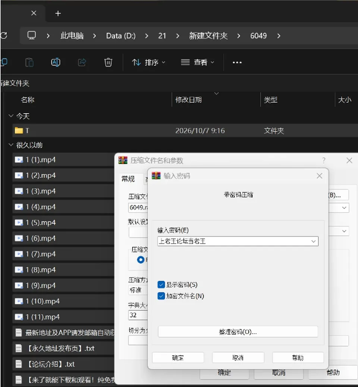Uncheck the 显示密码(S) checkbox
This screenshot has width=358, height=387.
pyautogui.click(x=161, y=285)
